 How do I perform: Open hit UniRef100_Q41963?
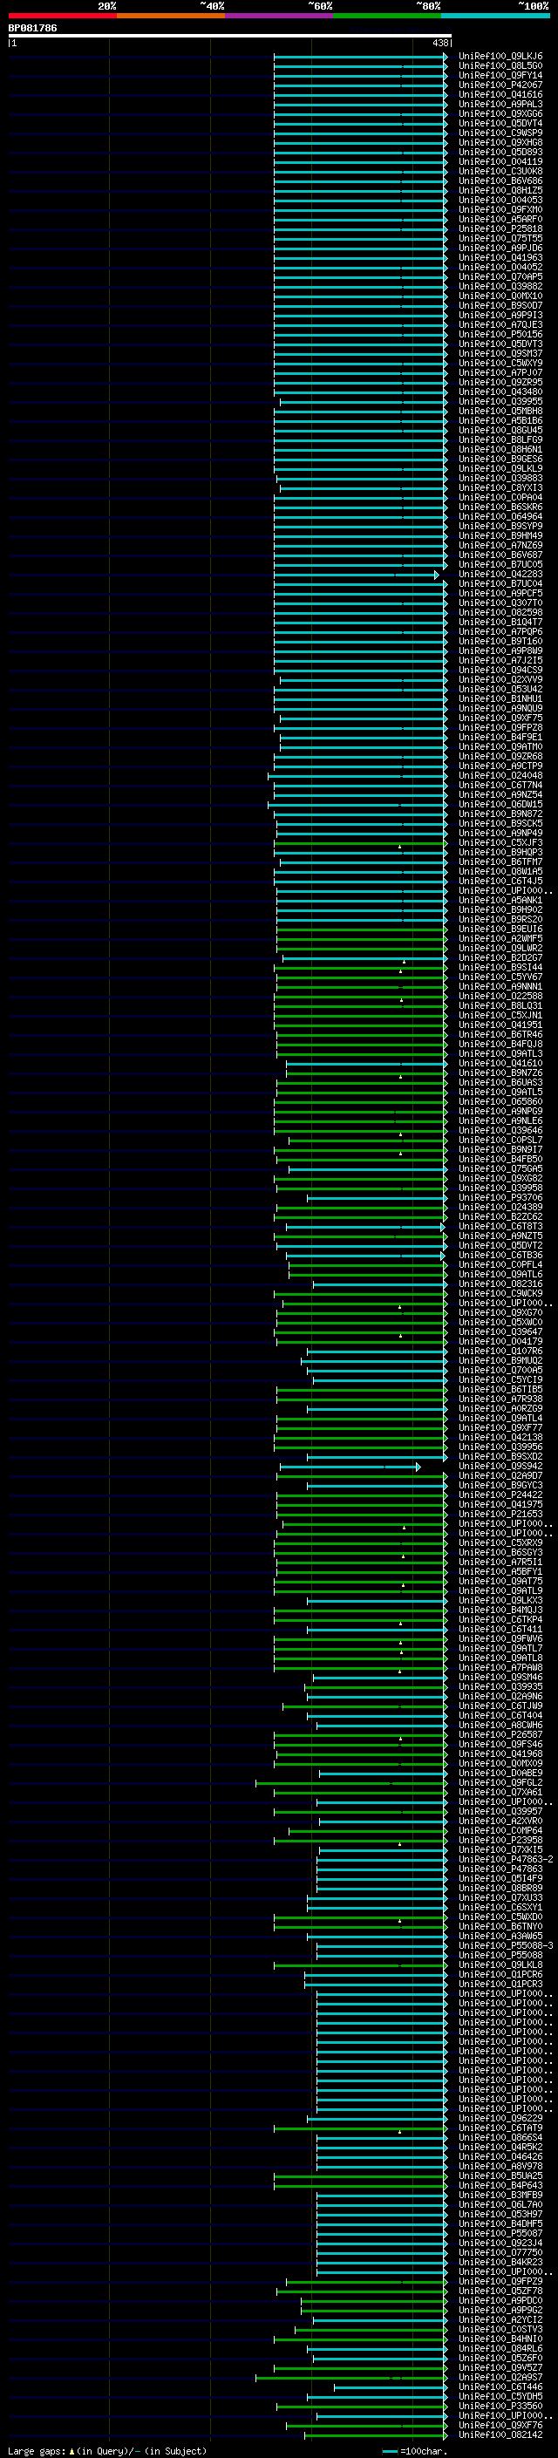500,257
